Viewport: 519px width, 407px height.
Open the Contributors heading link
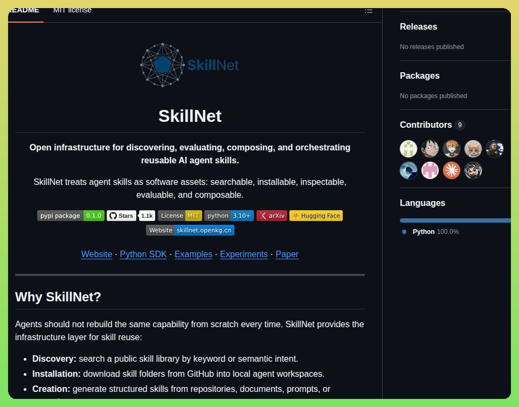tap(426, 125)
